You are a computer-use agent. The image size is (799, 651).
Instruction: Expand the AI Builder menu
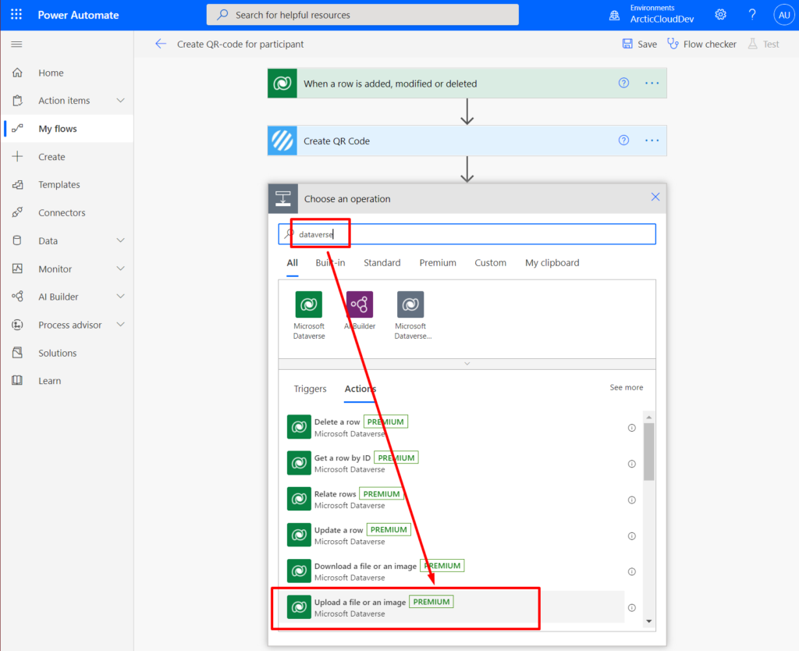click(120, 297)
